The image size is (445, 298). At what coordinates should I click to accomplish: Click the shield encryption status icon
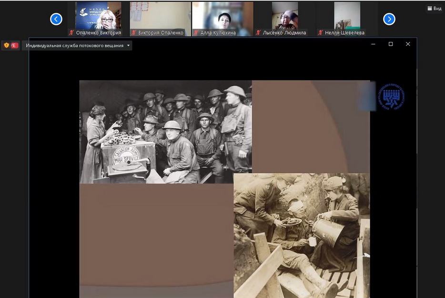click(6, 45)
